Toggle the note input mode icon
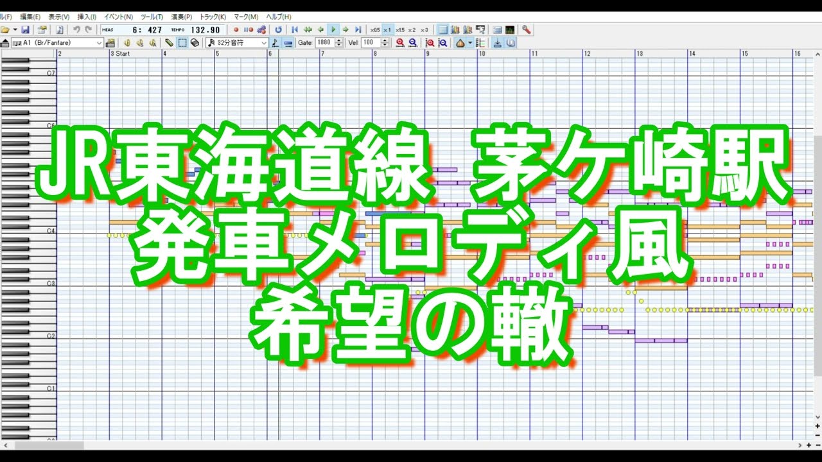 pos(275,43)
